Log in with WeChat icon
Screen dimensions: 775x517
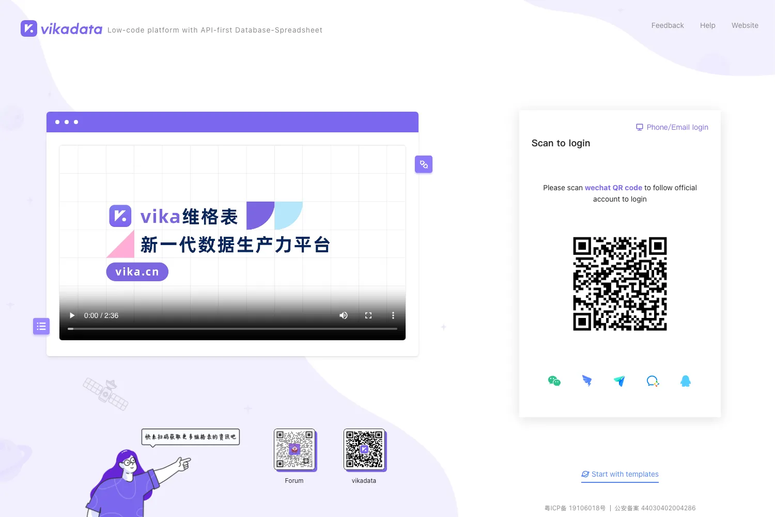point(554,381)
